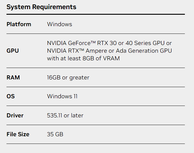The image size is (194, 153).
Task: Click the 'with at least 8GB of VRAM' text
Action: pos(83,58)
